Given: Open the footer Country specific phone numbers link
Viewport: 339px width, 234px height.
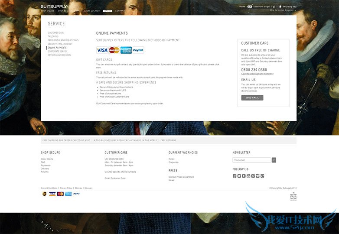Looking at the screenshot, I should click(x=121, y=172).
